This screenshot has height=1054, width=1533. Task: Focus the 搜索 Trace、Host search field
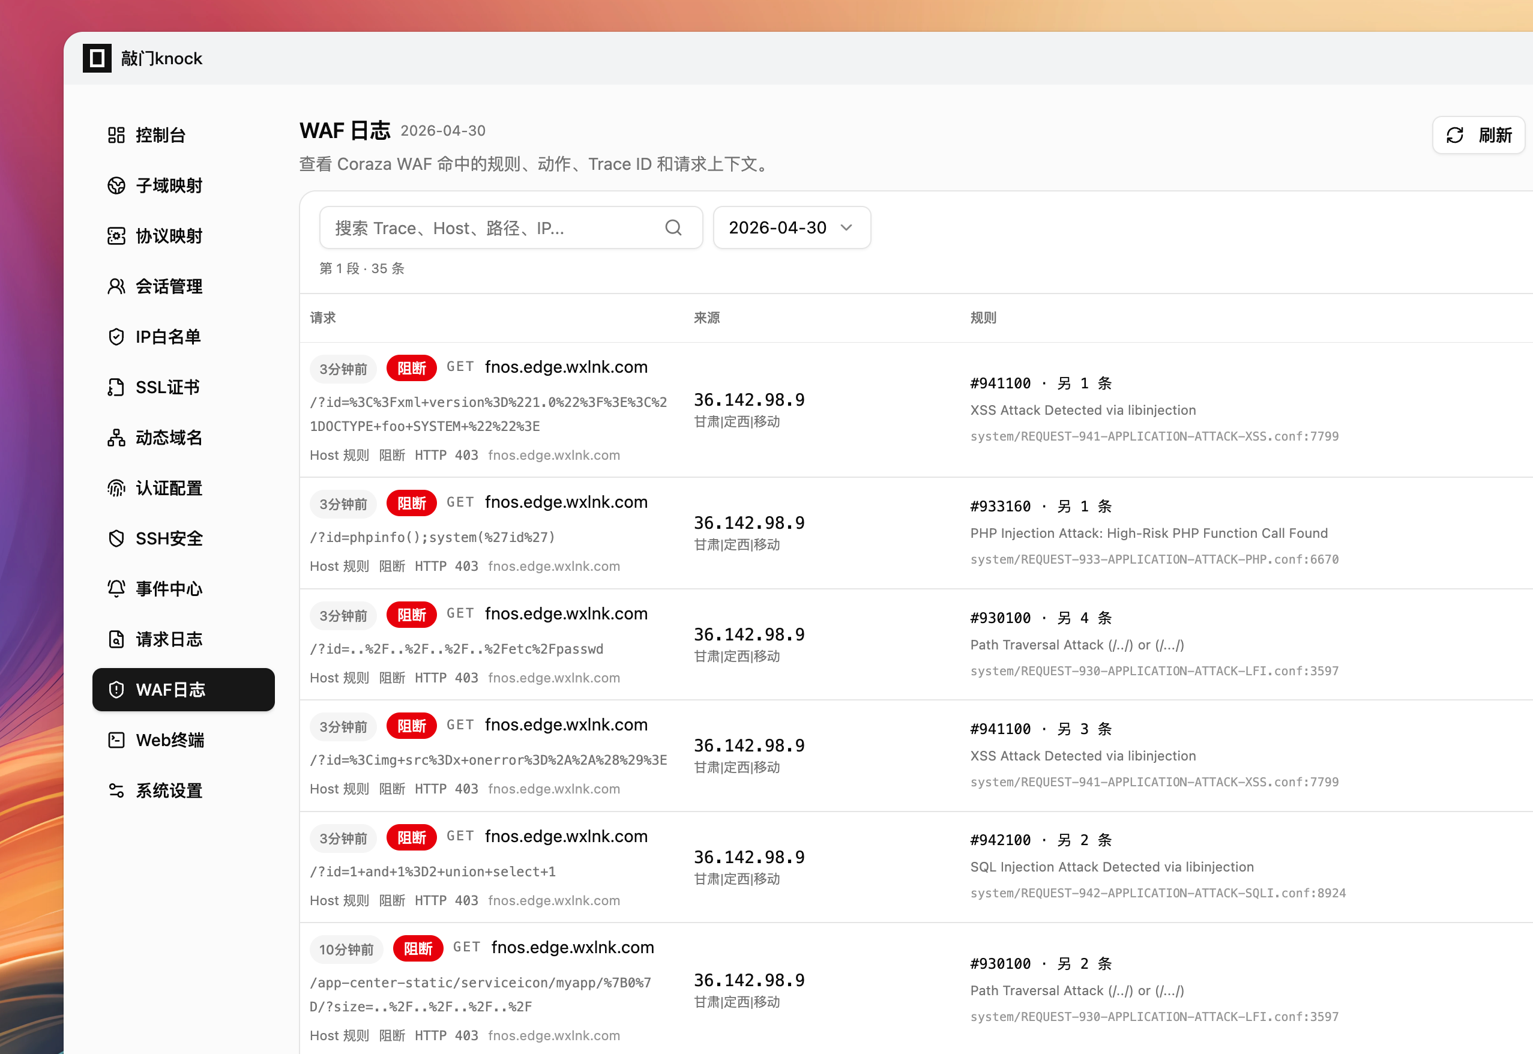tap(511, 228)
